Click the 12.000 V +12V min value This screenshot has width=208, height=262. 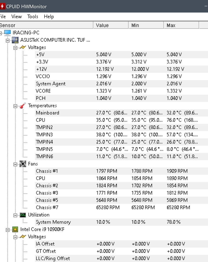[x=140, y=69]
